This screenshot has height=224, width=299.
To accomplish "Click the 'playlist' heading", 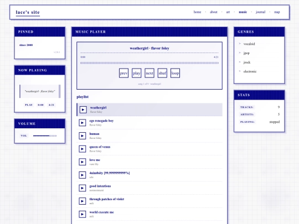I will coord(83,97).
